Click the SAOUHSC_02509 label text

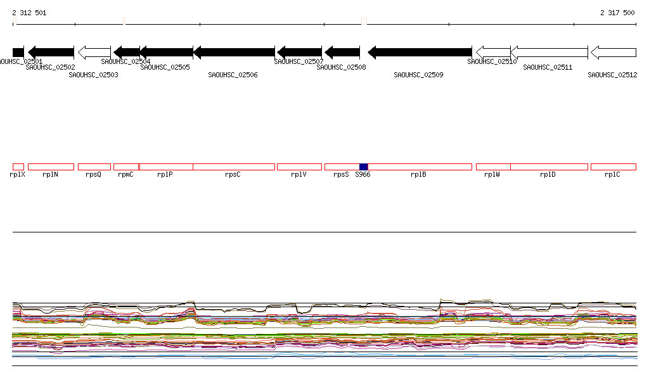418,75
